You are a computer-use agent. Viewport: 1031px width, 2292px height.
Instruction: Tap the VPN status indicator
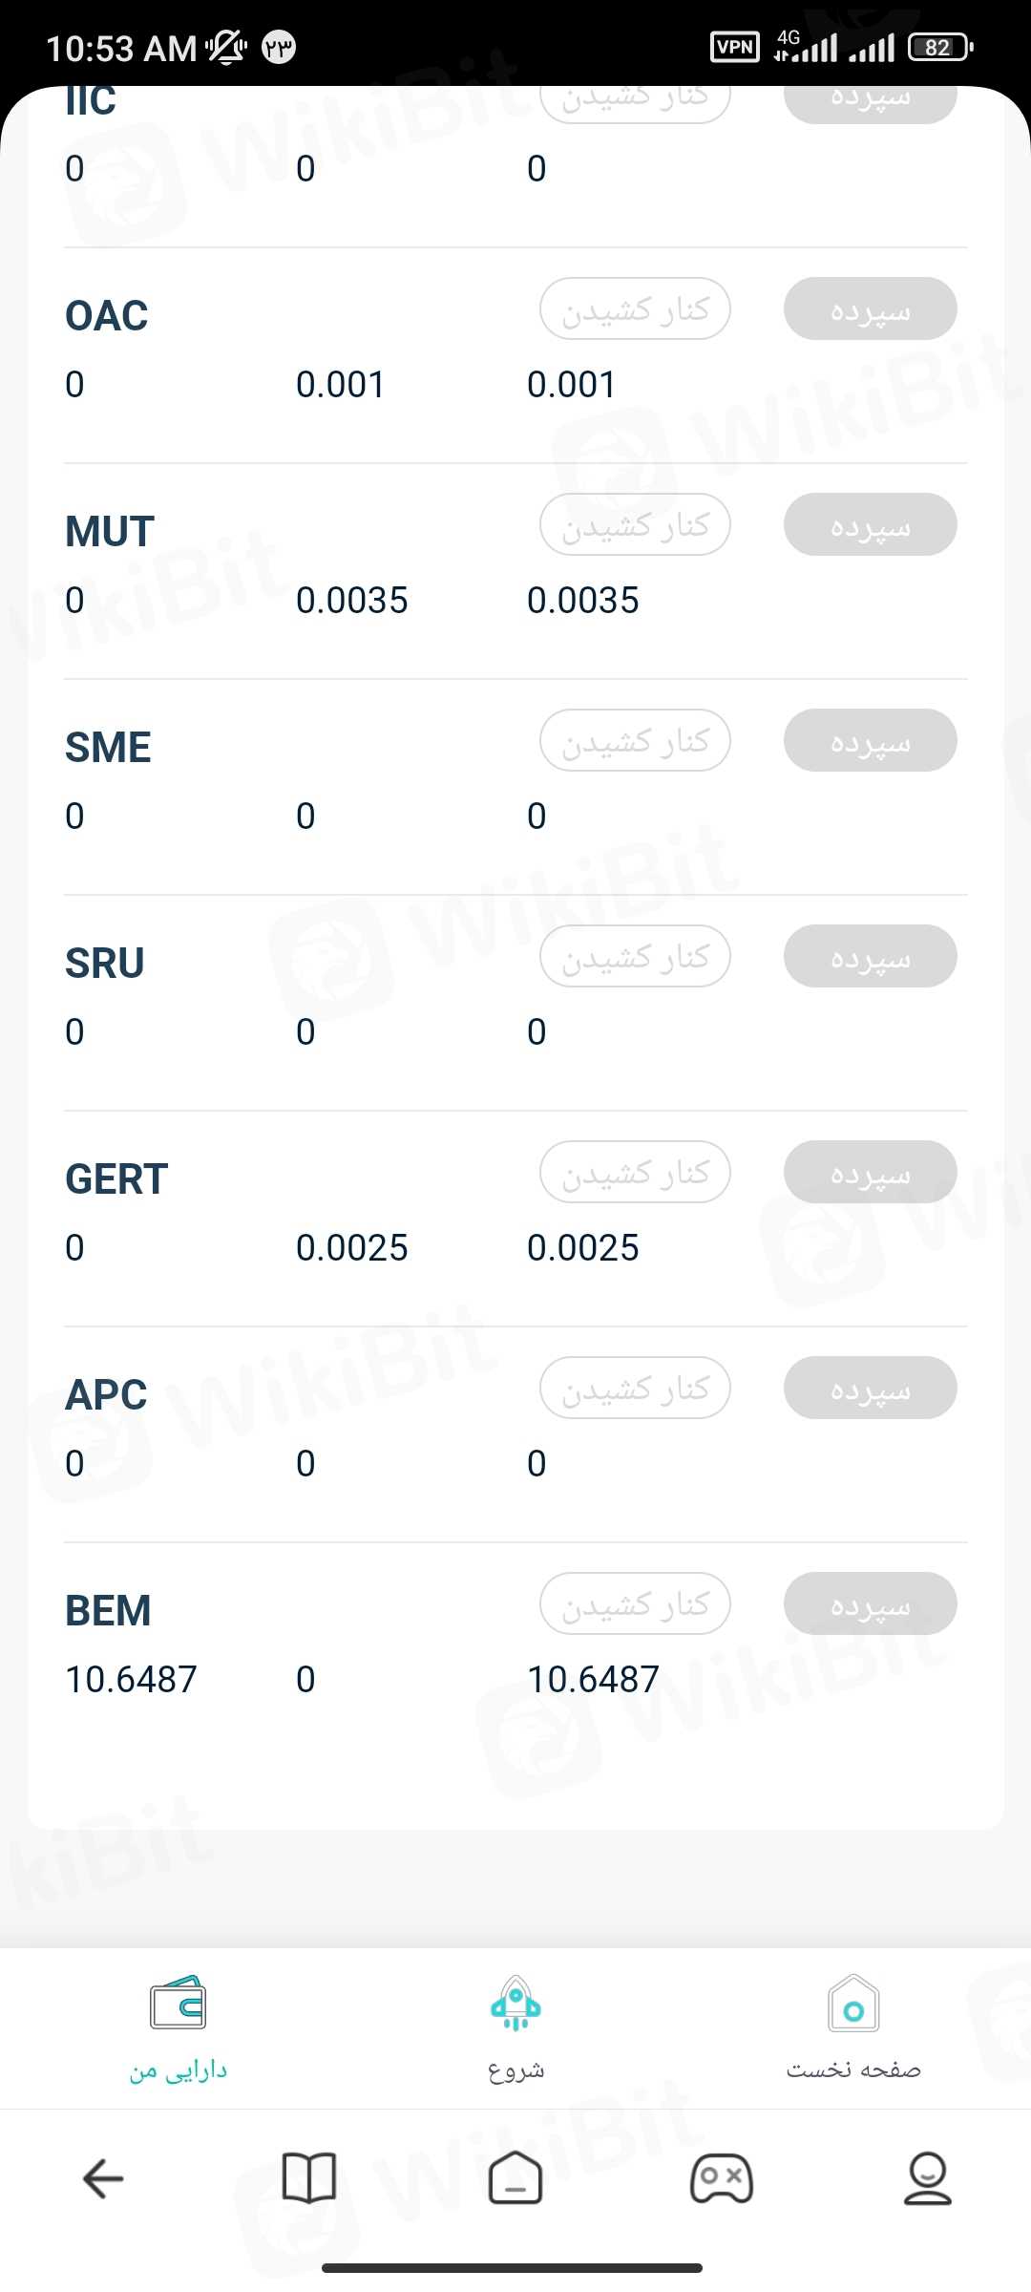pos(735,47)
